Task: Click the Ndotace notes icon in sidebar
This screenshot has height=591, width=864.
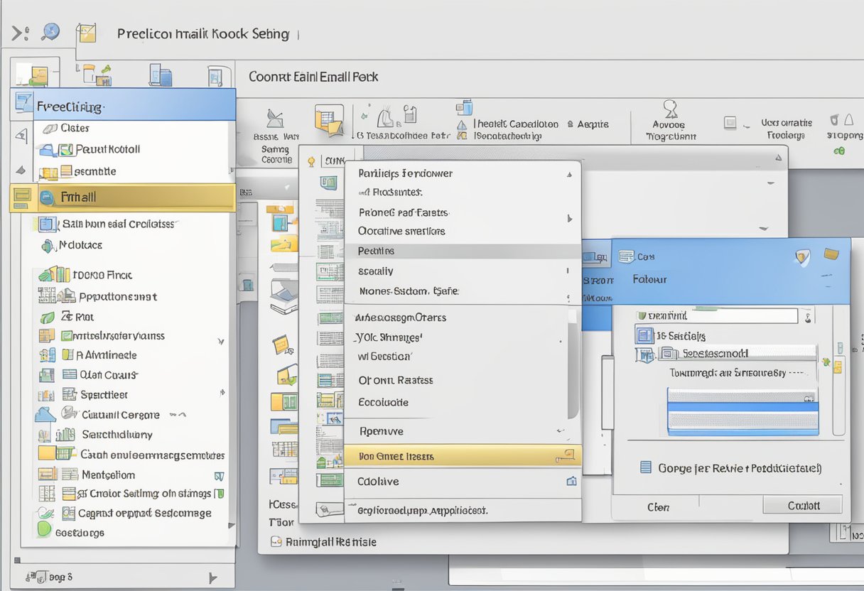Action: pyautogui.click(x=47, y=245)
